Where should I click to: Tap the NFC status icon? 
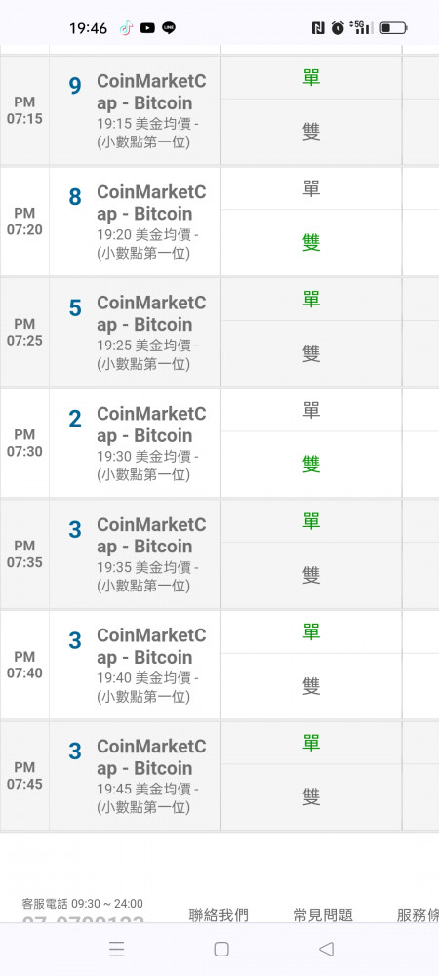coord(318,28)
